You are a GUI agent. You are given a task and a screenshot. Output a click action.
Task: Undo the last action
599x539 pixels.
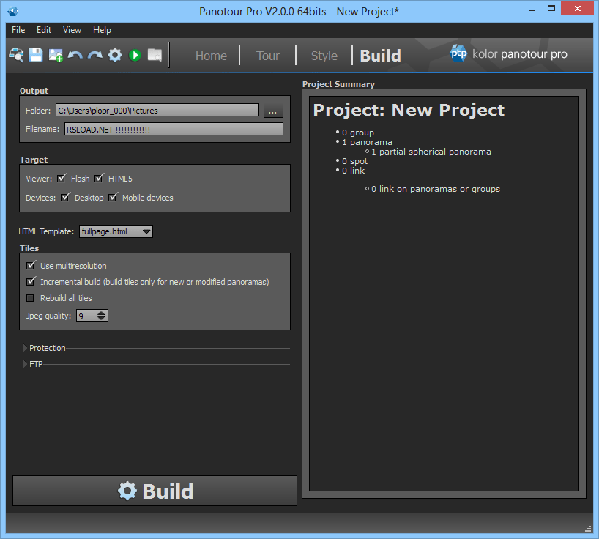[74, 55]
